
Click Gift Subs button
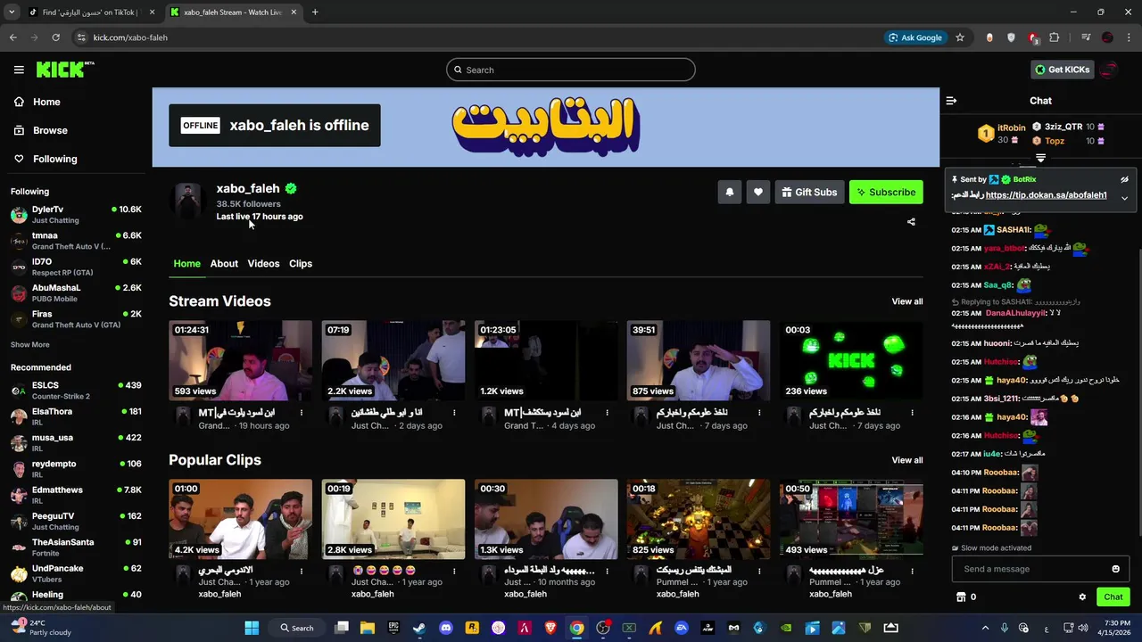pos(809,192)
